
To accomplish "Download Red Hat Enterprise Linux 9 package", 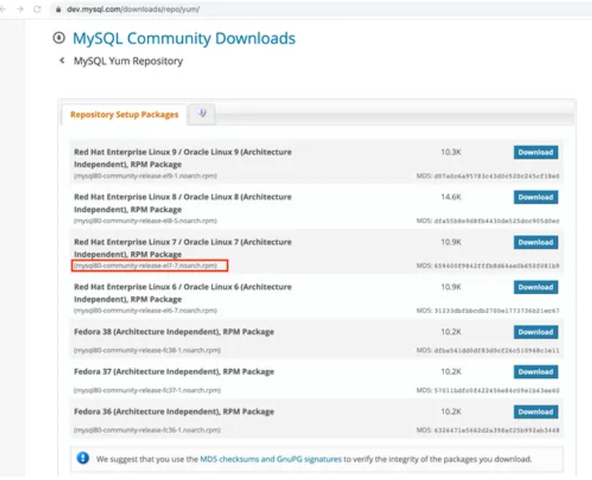I will coord(535,153).
